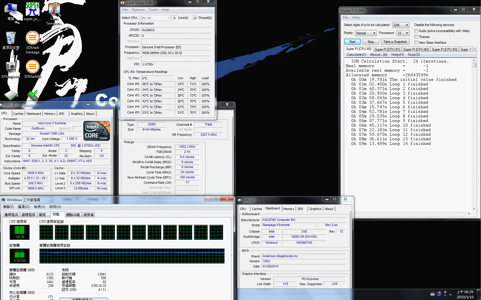
Task: Click Hyper PI output scrollbar down arrow
Action: (474, 209)
